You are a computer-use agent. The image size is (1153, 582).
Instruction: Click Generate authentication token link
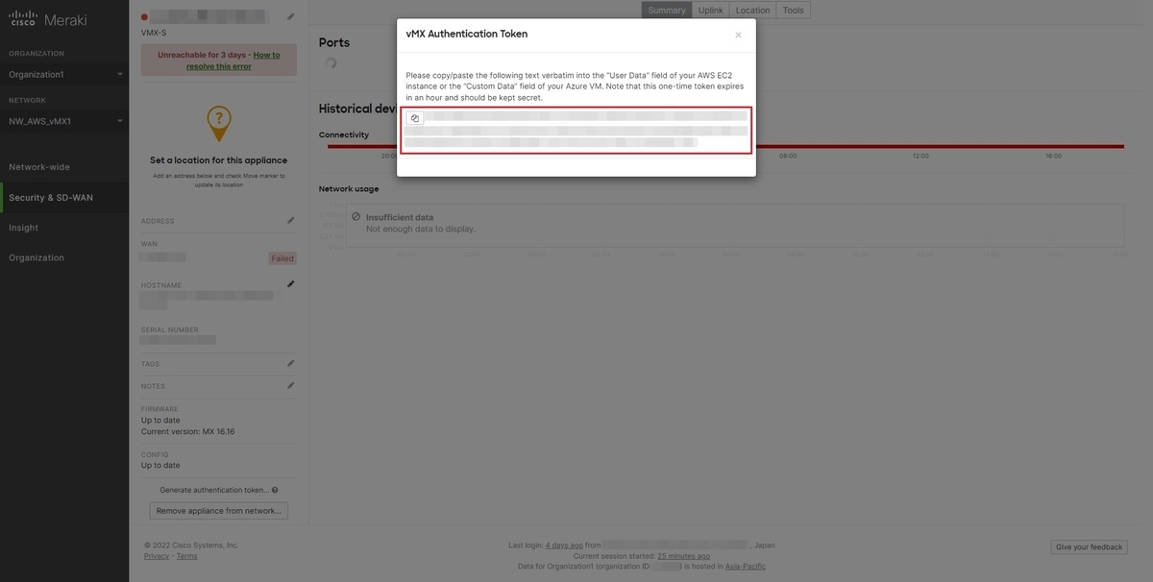(214, 490)
